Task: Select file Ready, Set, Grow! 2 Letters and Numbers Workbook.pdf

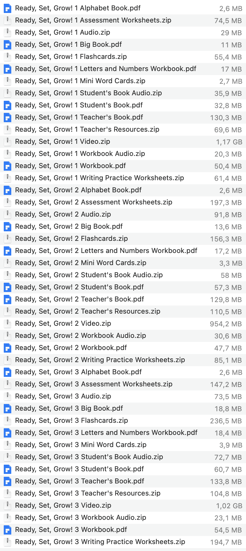Action: click(123, 251)
